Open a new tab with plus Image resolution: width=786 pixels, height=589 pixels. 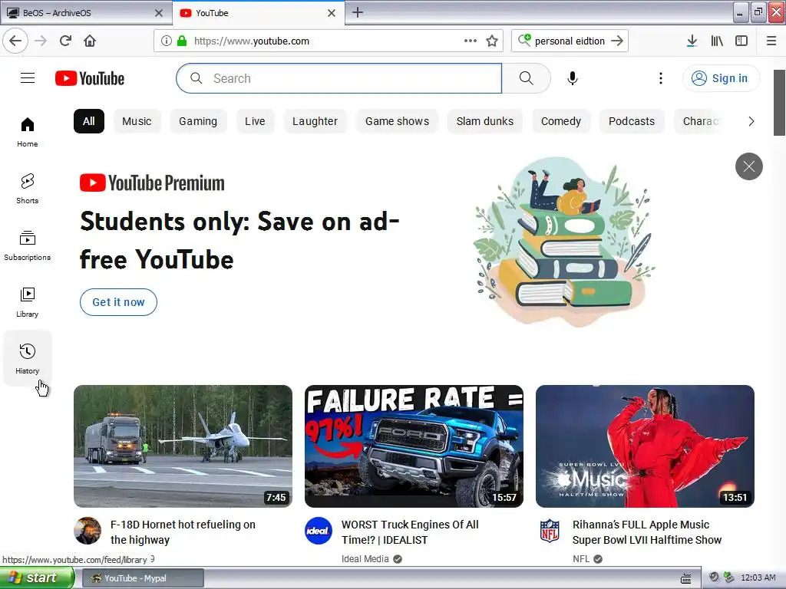tap(358, 12)
